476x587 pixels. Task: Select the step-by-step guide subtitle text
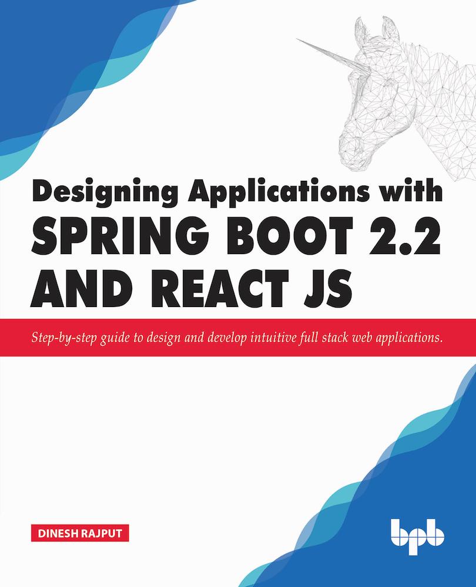[x=238, y=338]
